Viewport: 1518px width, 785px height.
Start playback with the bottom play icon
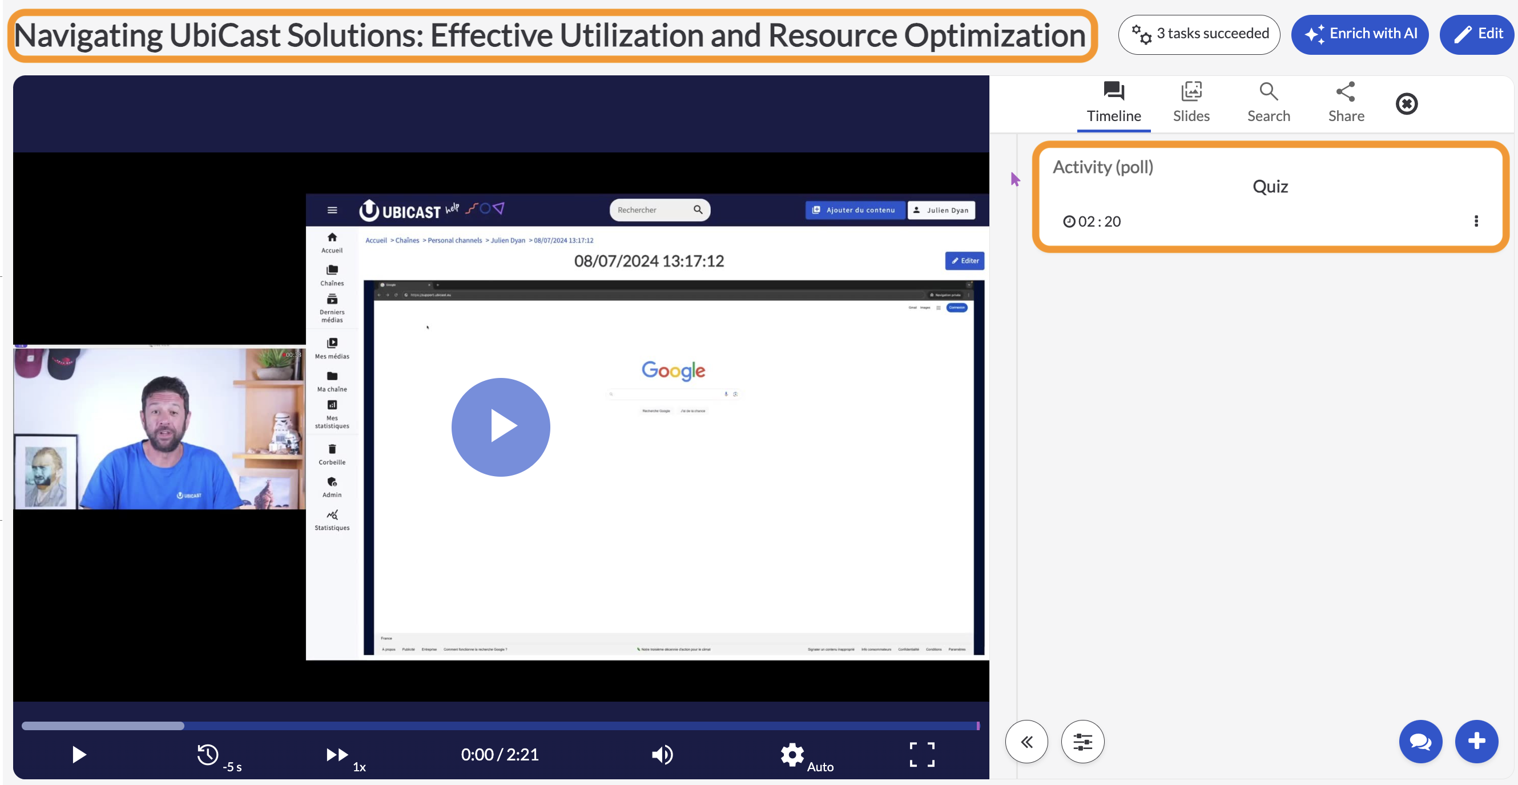(78, 754)
